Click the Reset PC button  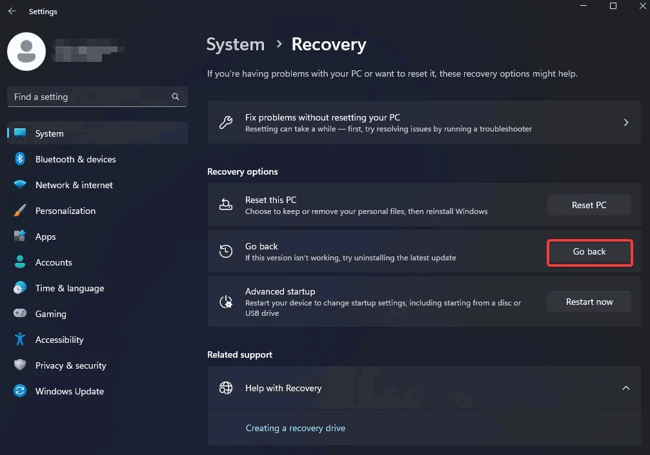pos(589,205)
